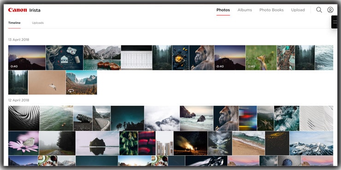The width and height of the screenshot is (341, 170).
Task: Open the colorful blurred abstract photo
Action: tap(248, 118)
